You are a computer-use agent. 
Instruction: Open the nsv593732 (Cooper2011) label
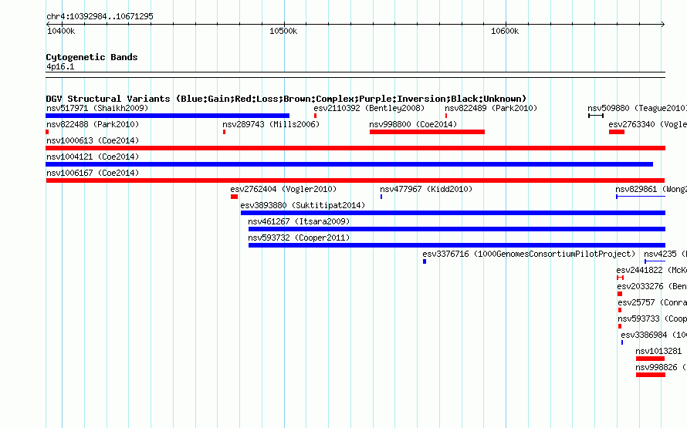click(x=299, y=238)
